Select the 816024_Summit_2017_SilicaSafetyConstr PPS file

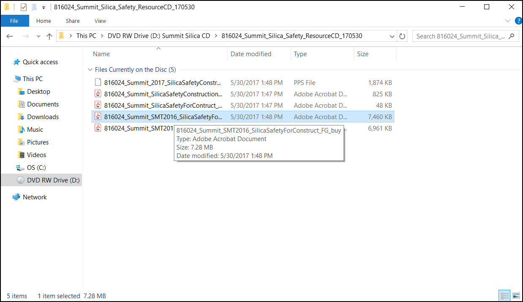(243, 83)
